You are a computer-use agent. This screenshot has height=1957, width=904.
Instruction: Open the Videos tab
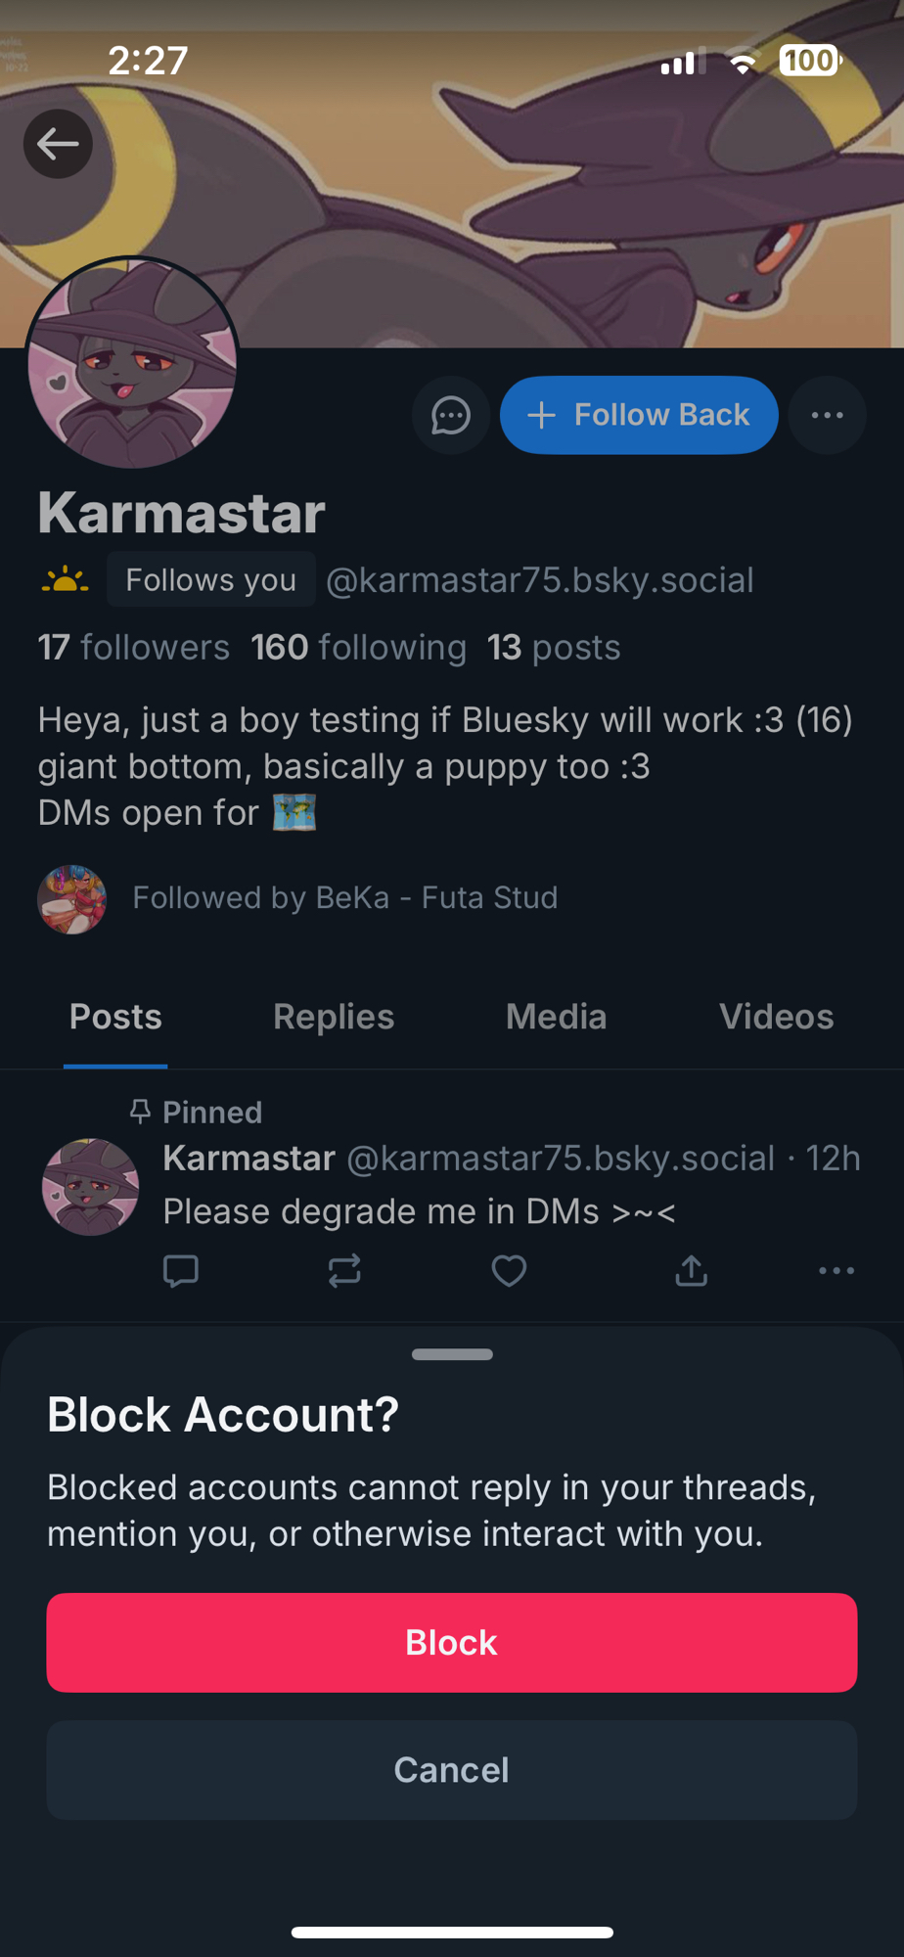(x=776, y=1017)
